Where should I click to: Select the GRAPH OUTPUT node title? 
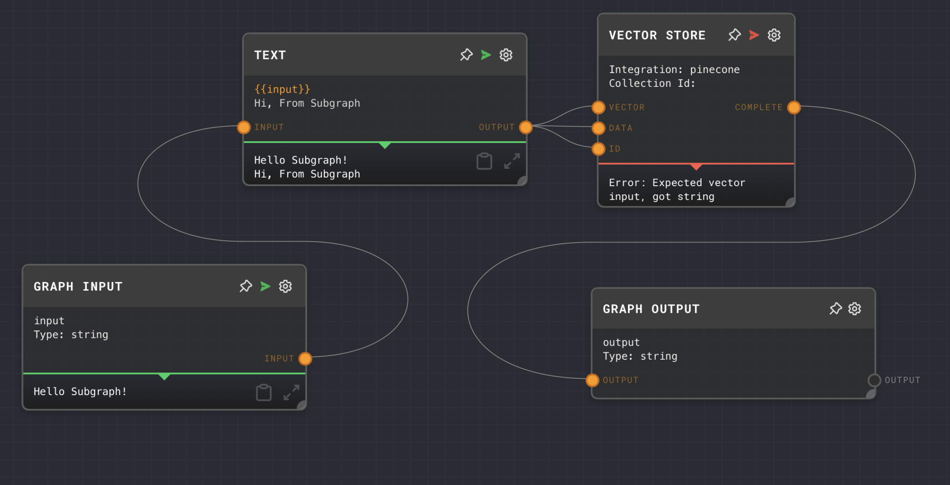651,309
